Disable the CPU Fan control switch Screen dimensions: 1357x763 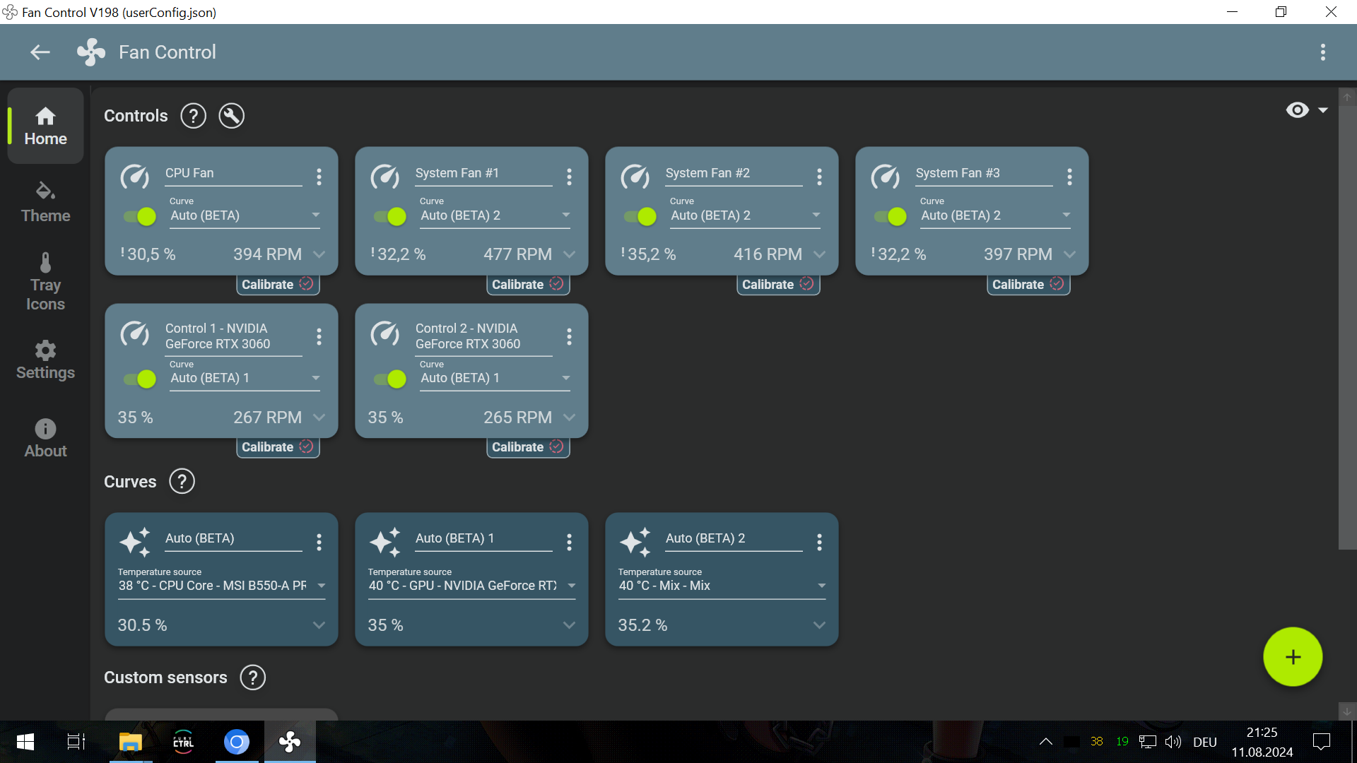click(140, 216)
